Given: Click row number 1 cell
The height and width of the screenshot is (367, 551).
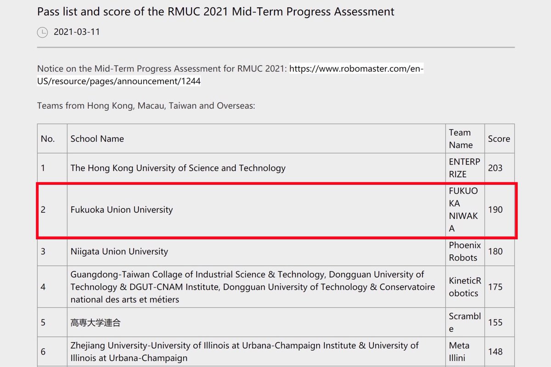Looking at the screenshot, I should pos(52,168).
